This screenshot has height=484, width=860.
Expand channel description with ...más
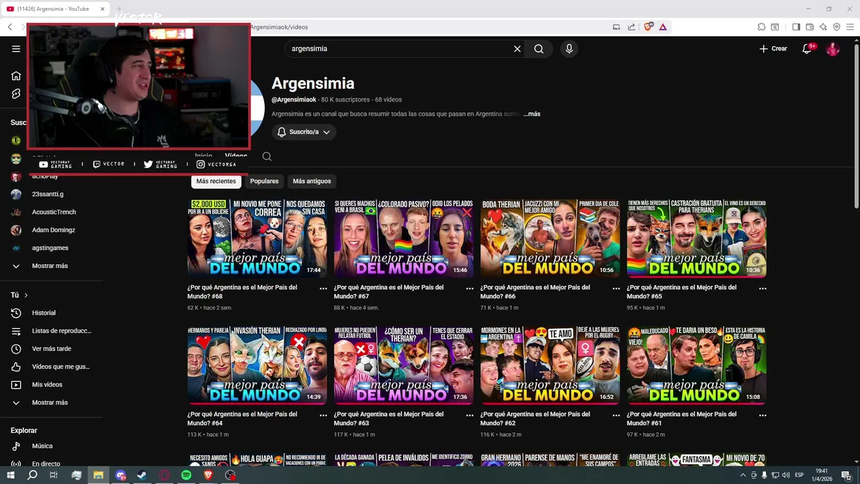532,114
